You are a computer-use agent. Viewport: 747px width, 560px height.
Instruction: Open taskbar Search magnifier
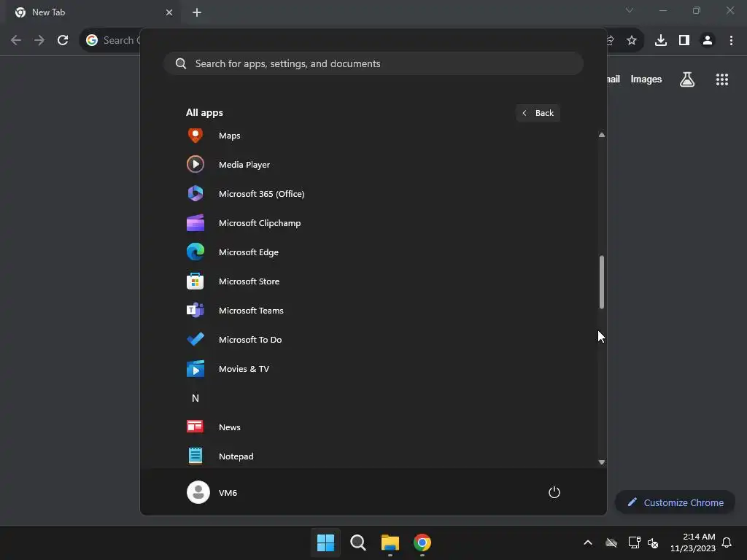coord(357,542)
